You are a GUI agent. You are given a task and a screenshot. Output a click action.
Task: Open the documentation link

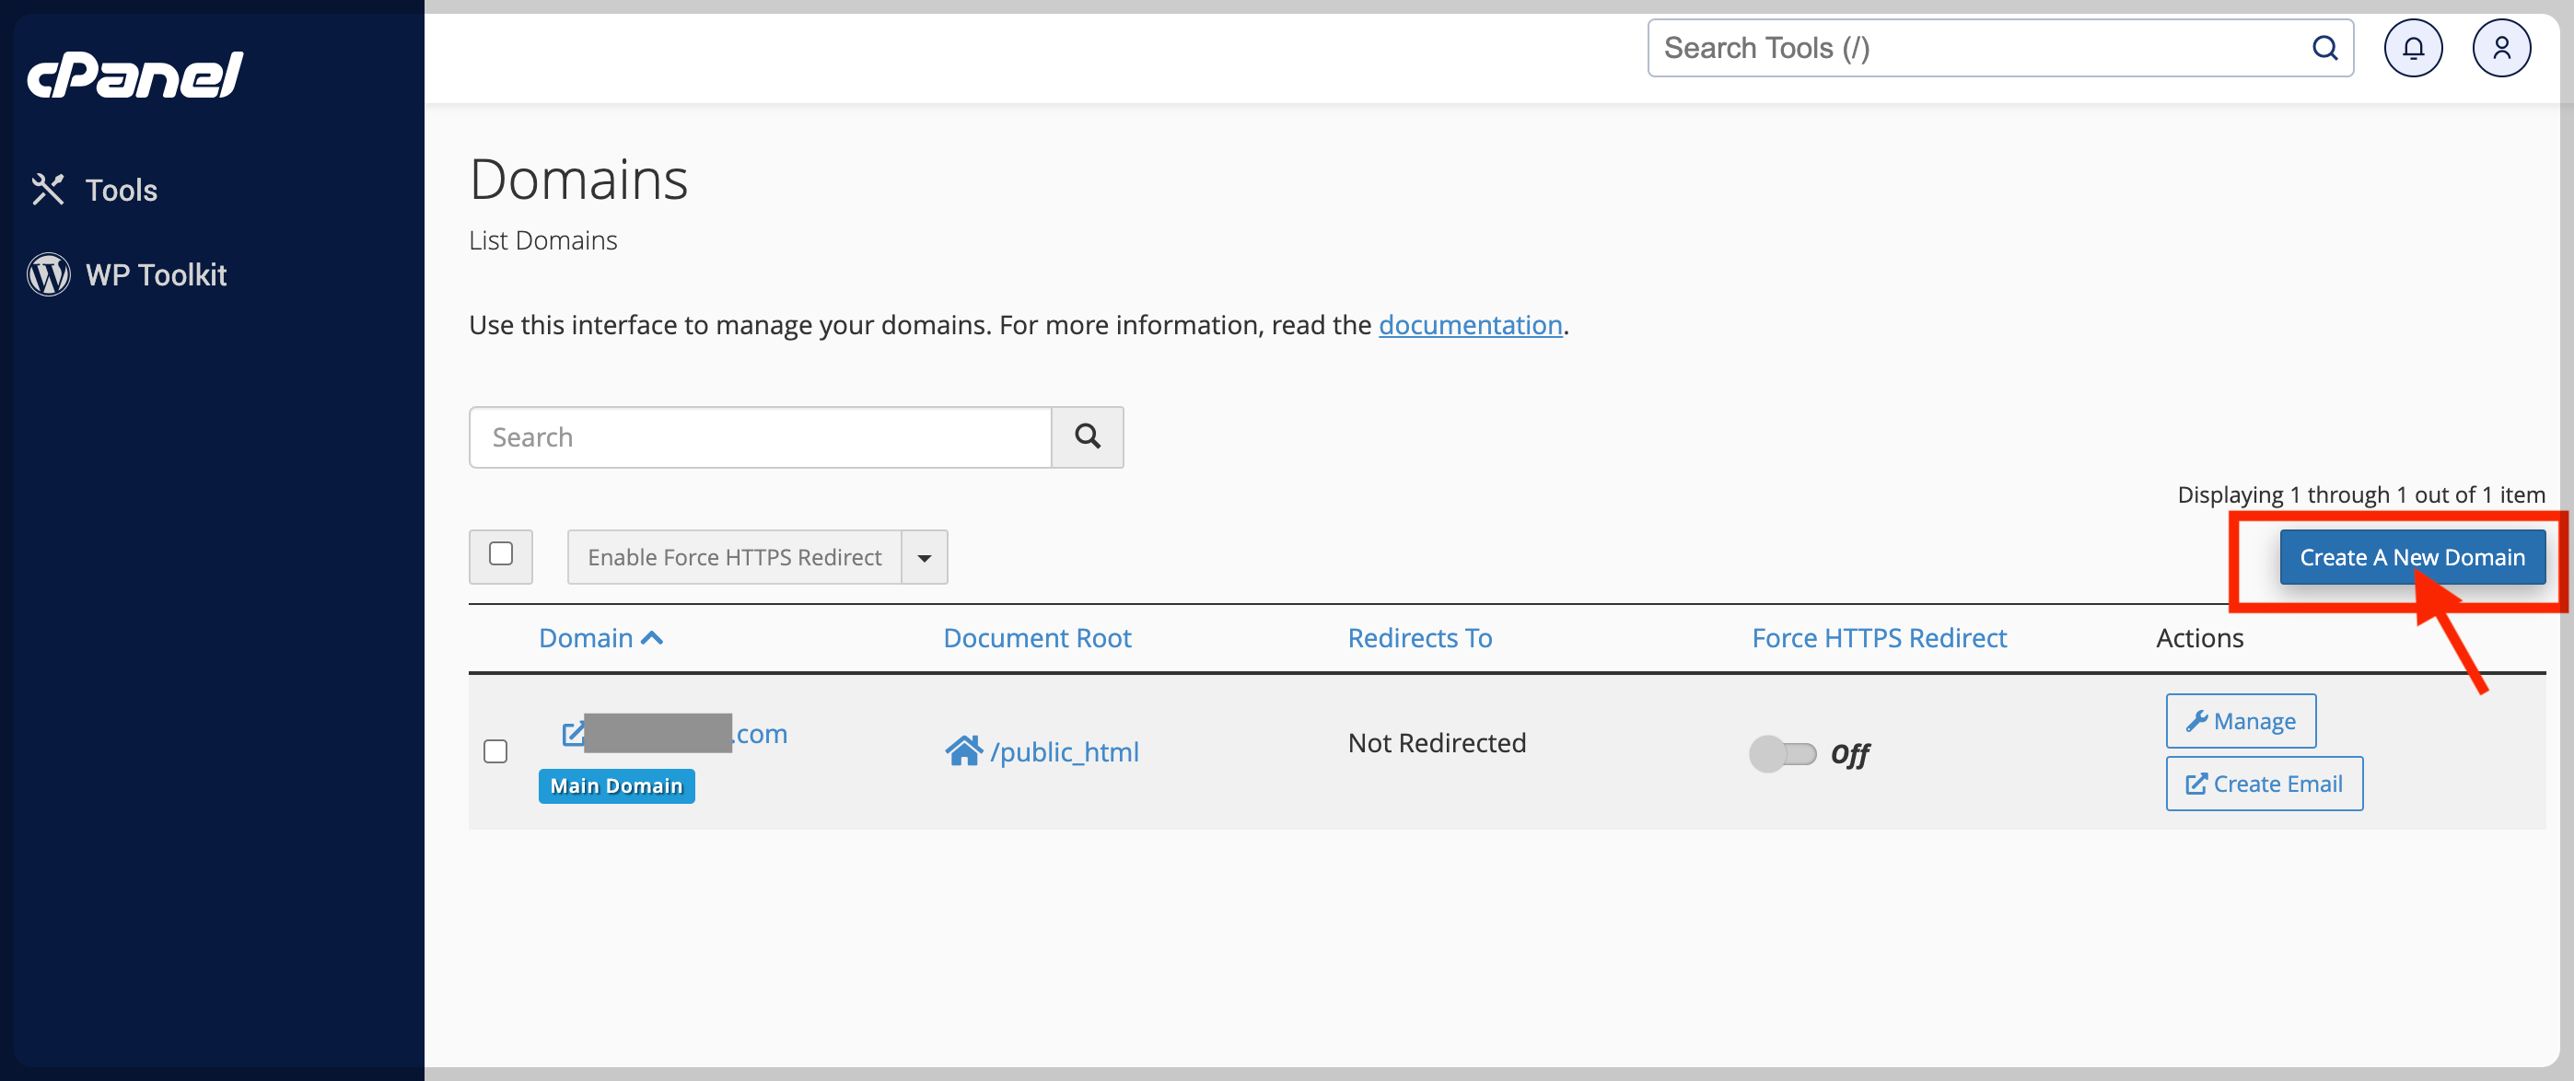click(x=1470, y=325)
